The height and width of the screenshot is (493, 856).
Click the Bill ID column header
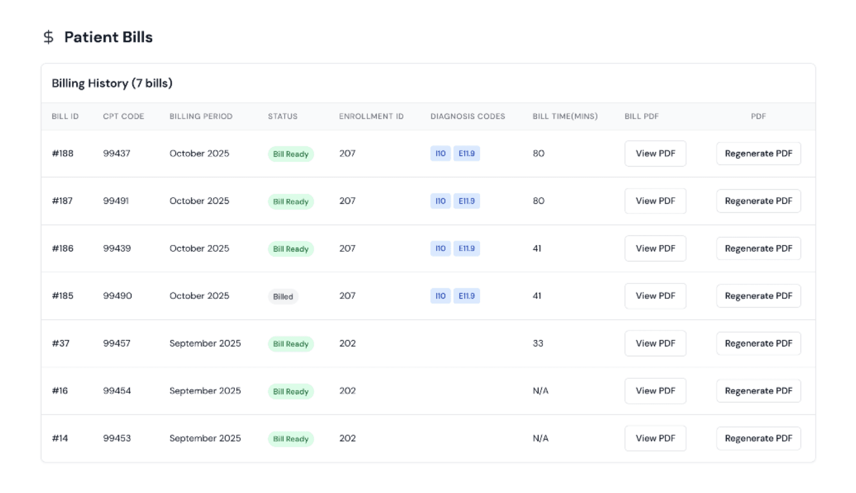point(65,116)
